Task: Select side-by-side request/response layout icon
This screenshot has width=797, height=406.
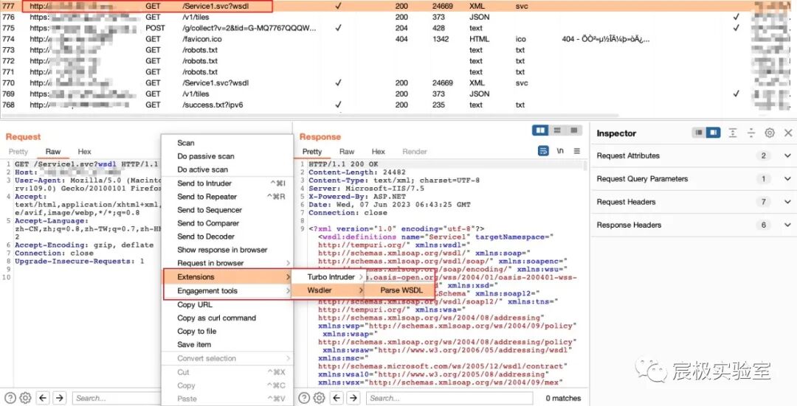Action: [x=540, y=130]
